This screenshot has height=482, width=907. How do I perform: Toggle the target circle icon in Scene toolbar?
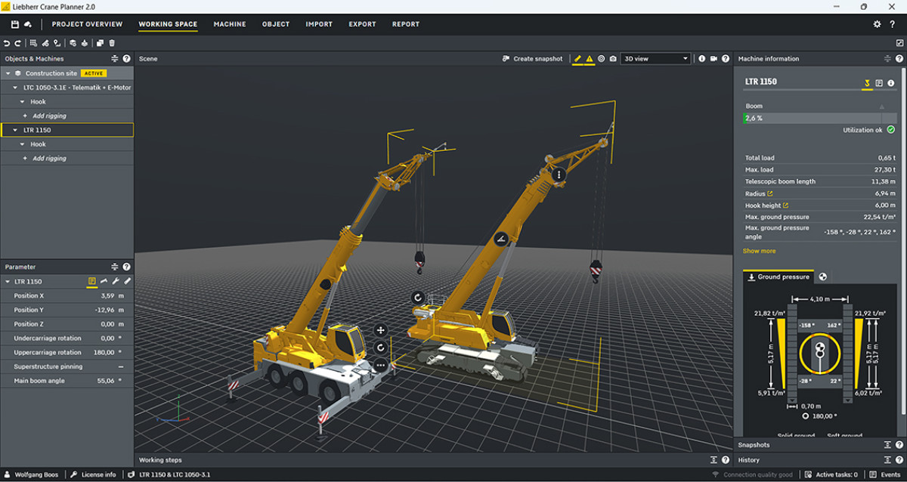[x=602, y=59]
